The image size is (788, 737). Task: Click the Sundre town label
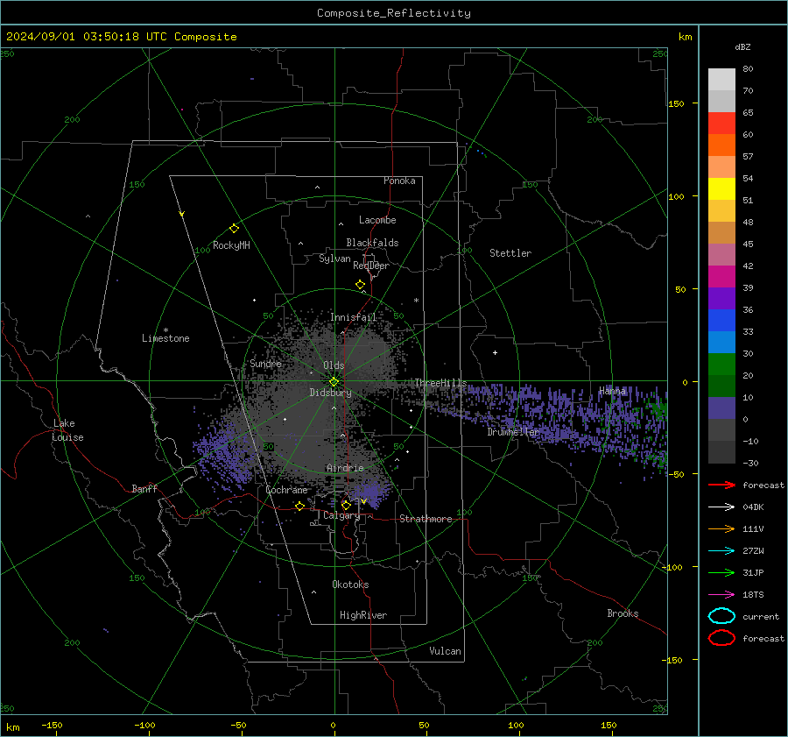point(265,363)
